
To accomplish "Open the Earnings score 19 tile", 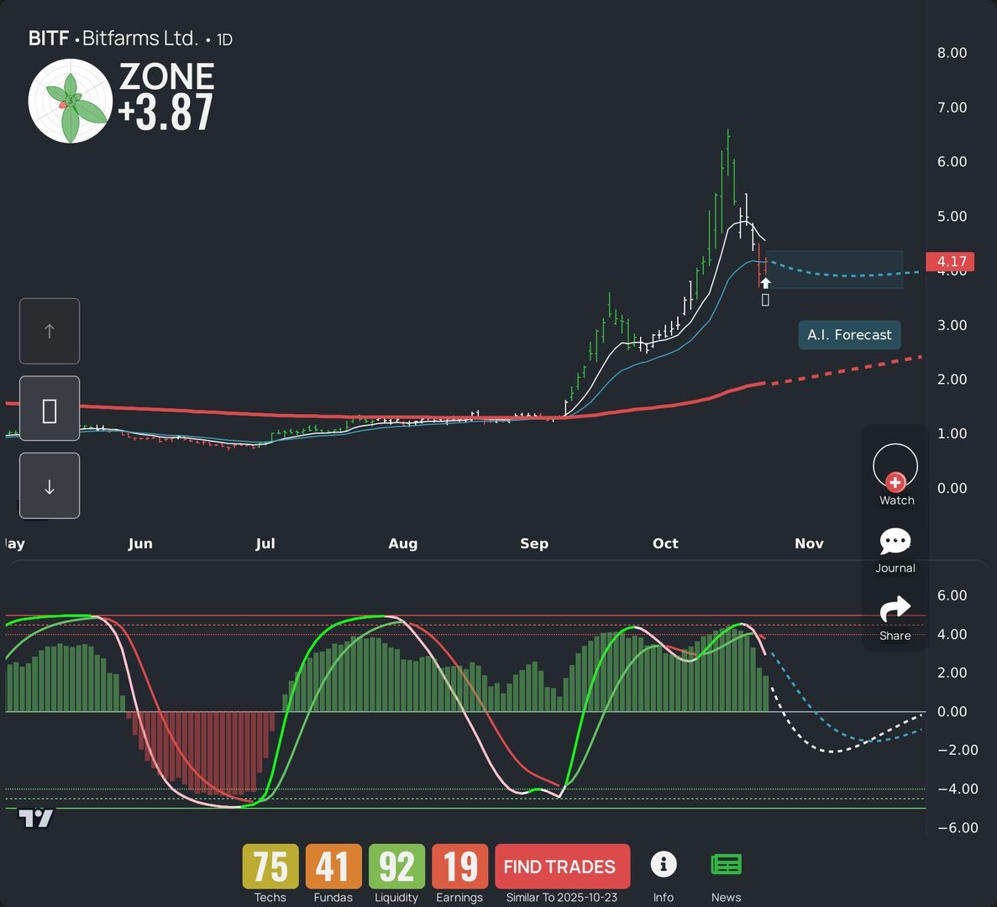I will pos(459,867).
